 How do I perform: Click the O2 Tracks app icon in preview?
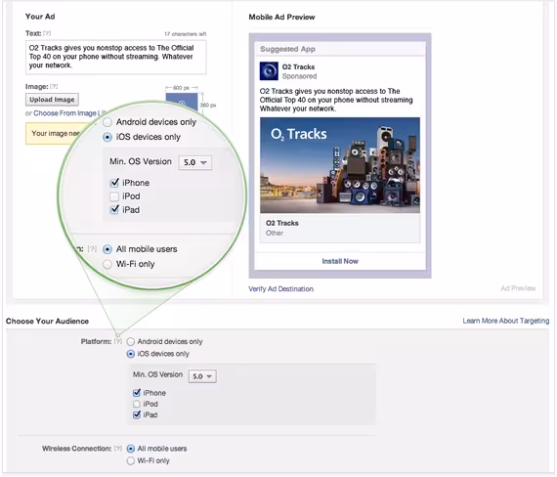269,71
